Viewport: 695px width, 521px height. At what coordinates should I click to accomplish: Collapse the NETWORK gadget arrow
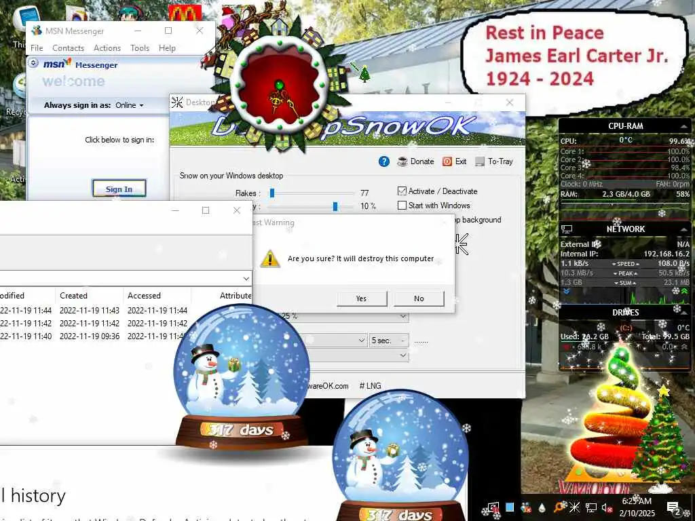(x=684, y=229)
